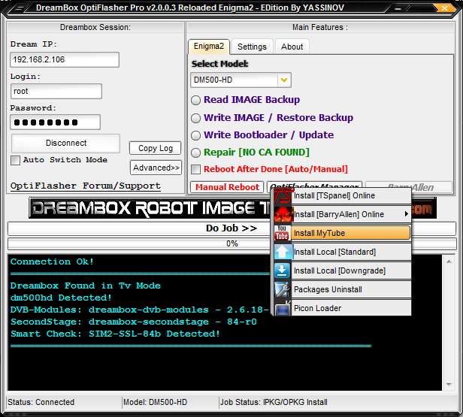Open the About tab
Screen dimensions: 463x417
point(292,47)
